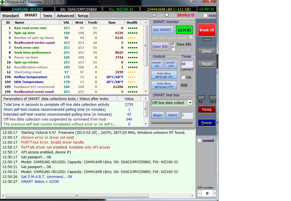The height and width of the screenshot is (201, 291).
Task: Select the PIO radio button
Action: [167, 15]
